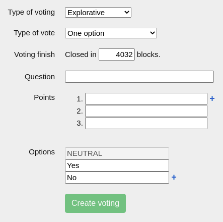Focus the 4032 blocks number field

point(117,54)
